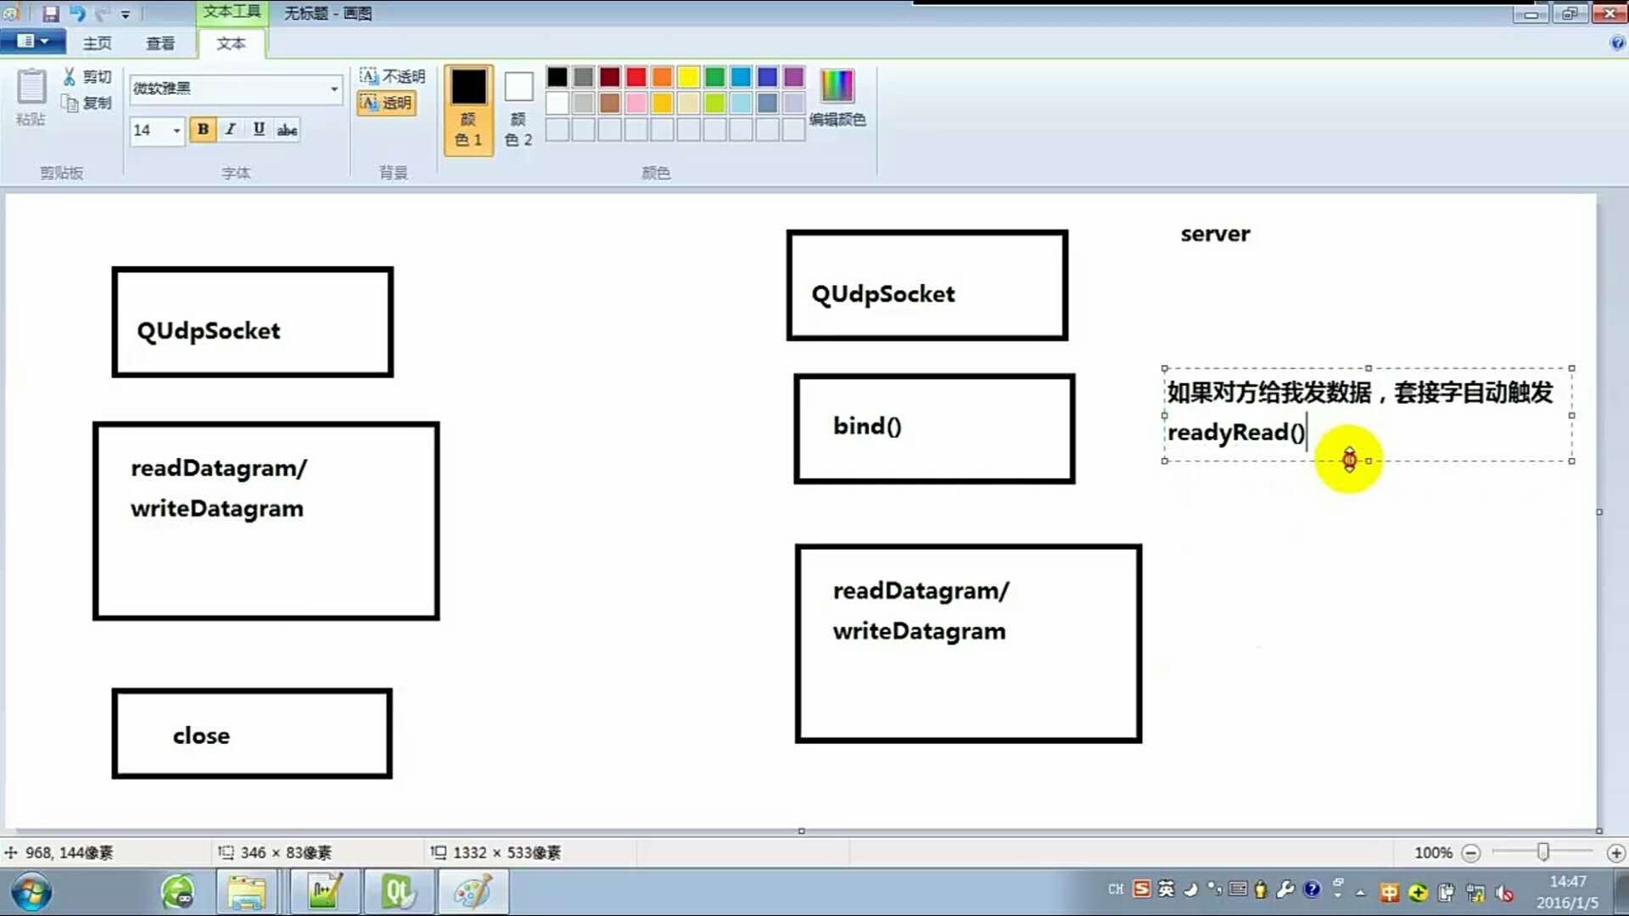Toggle Italic text formatting
The image size is (1629, 916).
(x=231, y=129)
